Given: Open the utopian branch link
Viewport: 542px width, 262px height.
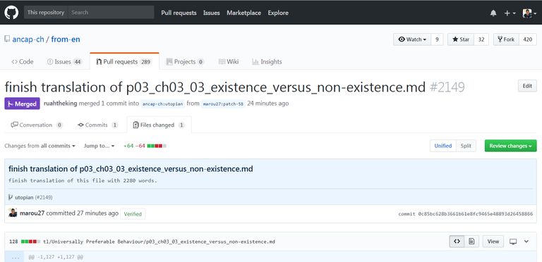Looking at the screenshot, I should click(x=24, y=197).
